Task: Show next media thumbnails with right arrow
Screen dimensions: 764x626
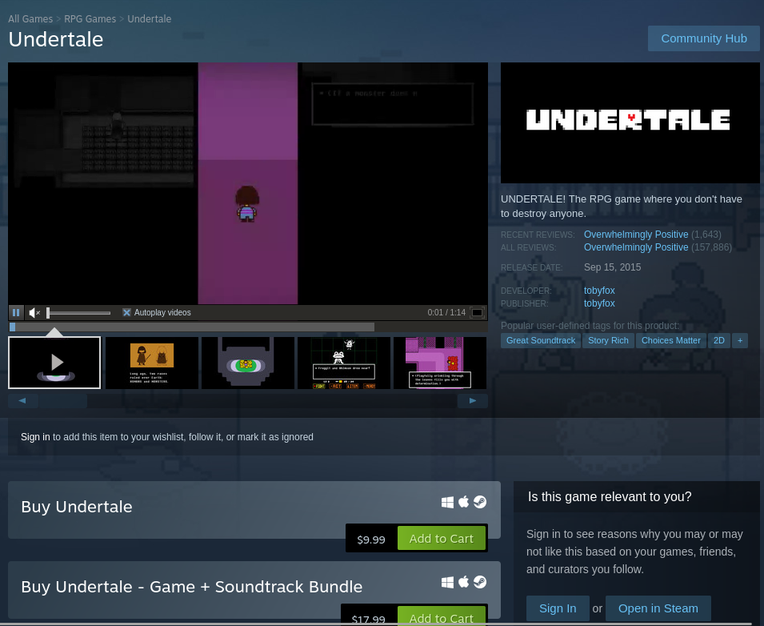Action: (x=472, y=400)
